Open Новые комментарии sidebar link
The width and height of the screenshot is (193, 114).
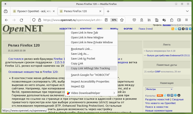(159, 111)
